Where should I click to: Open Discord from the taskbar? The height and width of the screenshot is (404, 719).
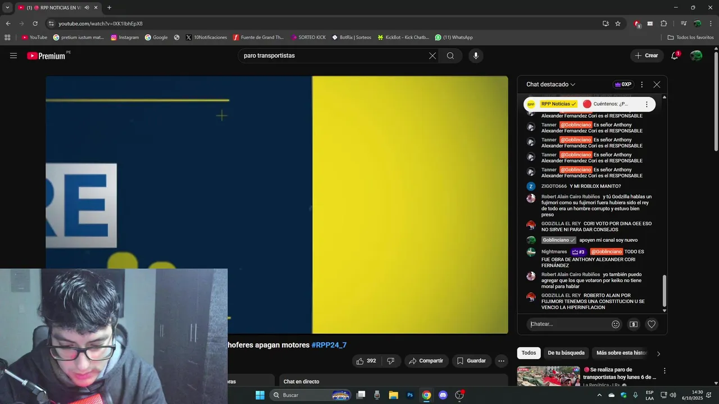(x=443, y=395)
